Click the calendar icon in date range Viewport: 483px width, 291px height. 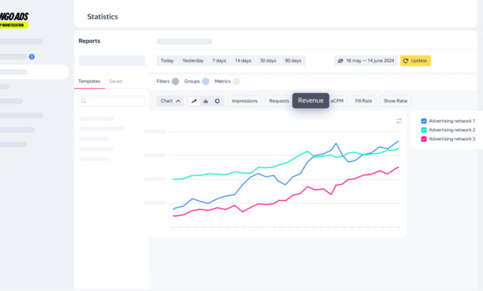340,61
